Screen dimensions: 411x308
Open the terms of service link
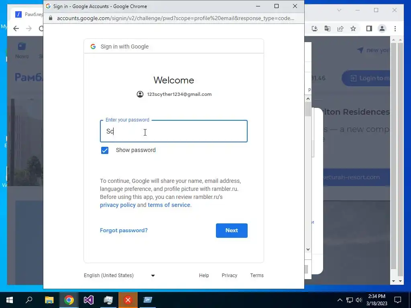(x=169, y=205)
